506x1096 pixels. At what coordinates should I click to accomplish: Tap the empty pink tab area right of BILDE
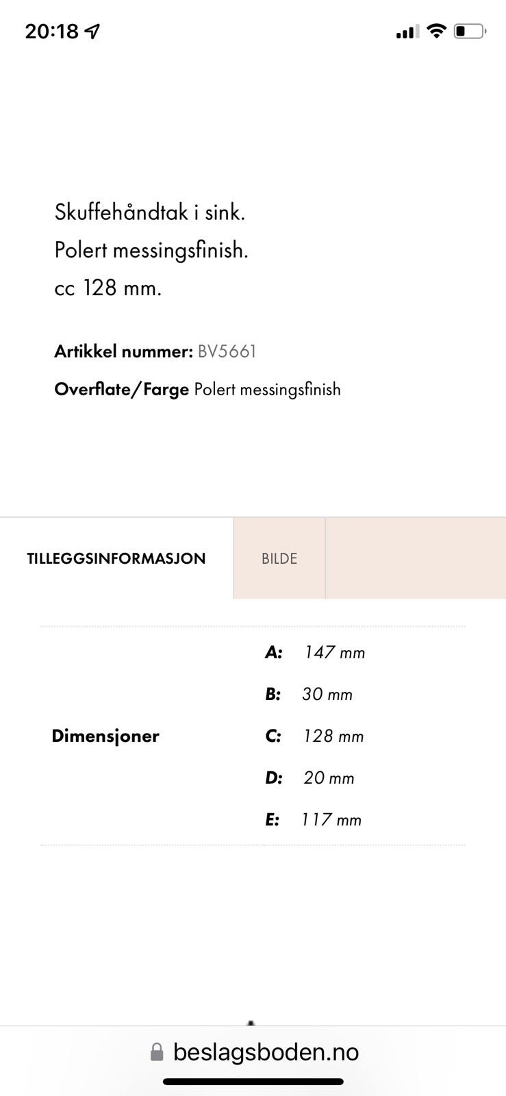click(415, 558)
